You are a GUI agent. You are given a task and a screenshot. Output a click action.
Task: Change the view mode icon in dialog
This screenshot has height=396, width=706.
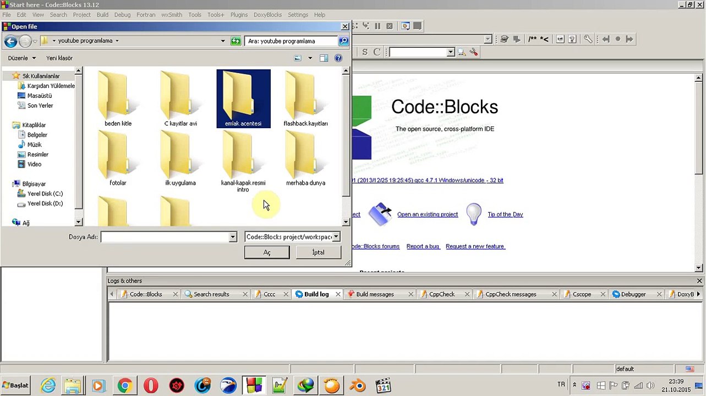coord(298,58)
